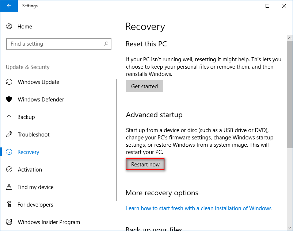Select Windows Update in the sidebar
The image size is (293, 231).
[x=38, y=82]
